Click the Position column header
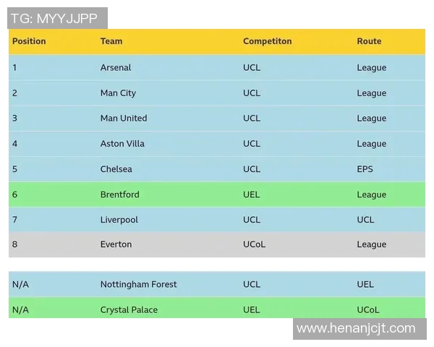This screenshot has height=347, width=434. click(29, 41)
